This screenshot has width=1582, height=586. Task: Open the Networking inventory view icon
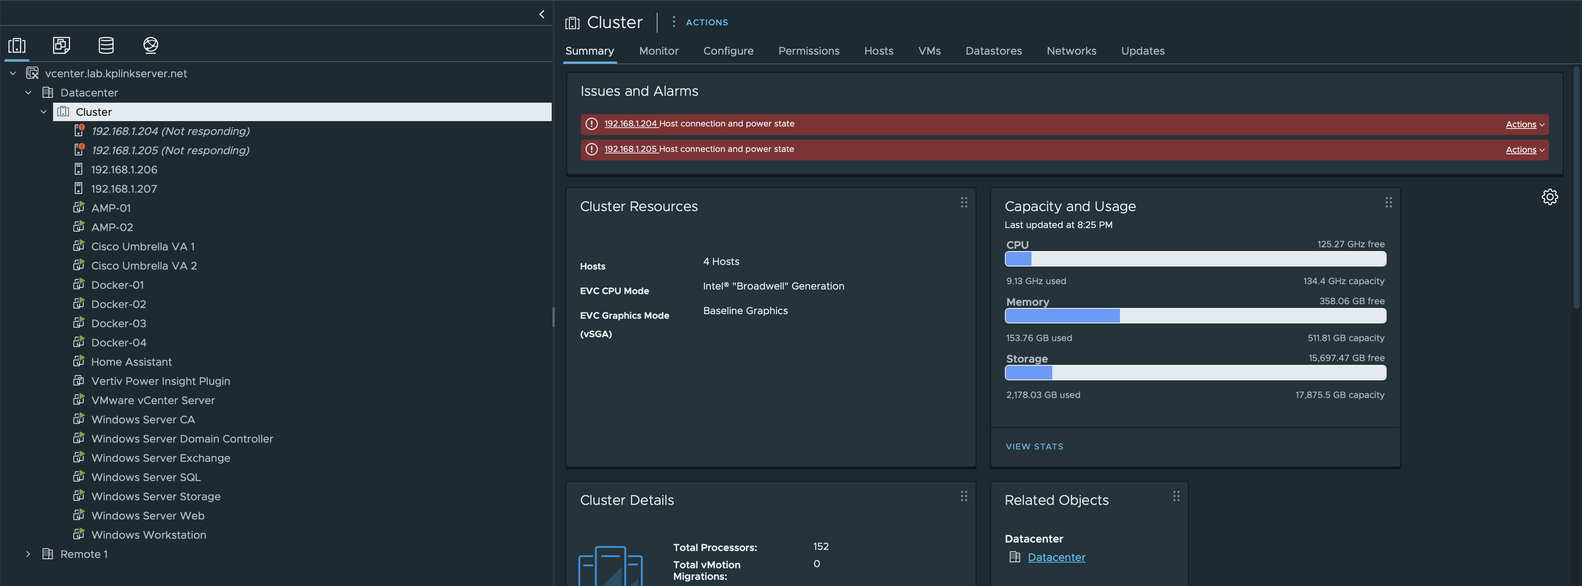click(x=150, y=45)
